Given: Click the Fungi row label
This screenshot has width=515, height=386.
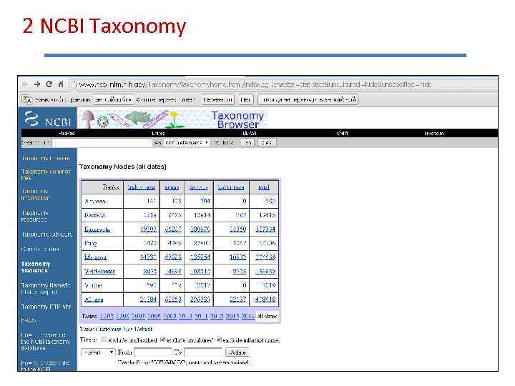Looking at the screenshot, I should pyautogui.click(x=91, y=243).
